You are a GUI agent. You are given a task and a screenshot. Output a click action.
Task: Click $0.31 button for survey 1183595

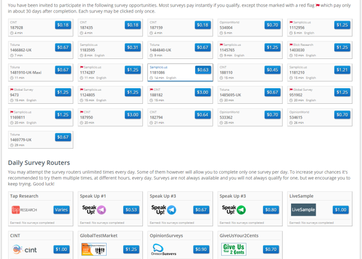coord(133,47)
